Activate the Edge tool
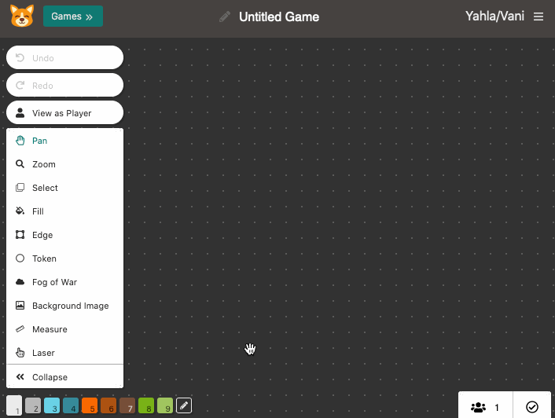Image resolution: width=555 pixels, height=418 pixels. (64, 235)
